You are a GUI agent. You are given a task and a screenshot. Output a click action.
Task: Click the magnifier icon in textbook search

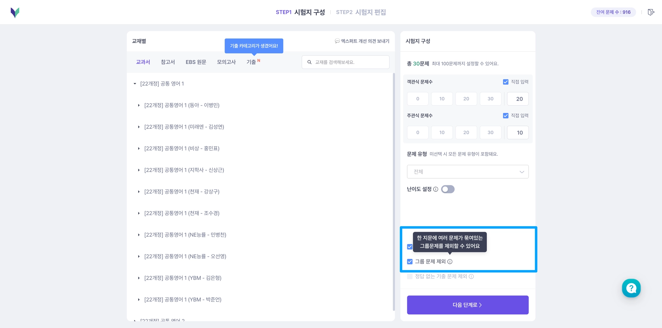309,62
